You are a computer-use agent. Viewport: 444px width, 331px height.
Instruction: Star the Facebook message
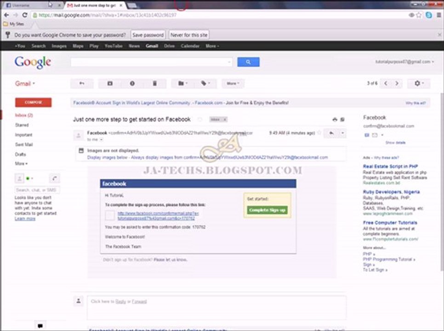tap(319, 133)
